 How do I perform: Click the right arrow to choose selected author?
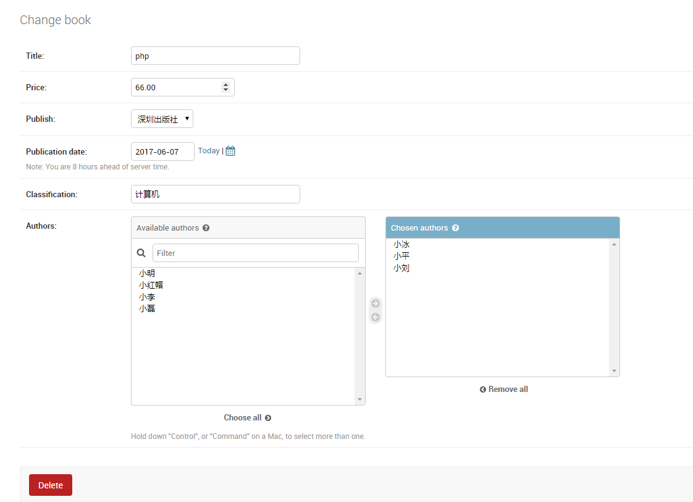pos(376,304)
